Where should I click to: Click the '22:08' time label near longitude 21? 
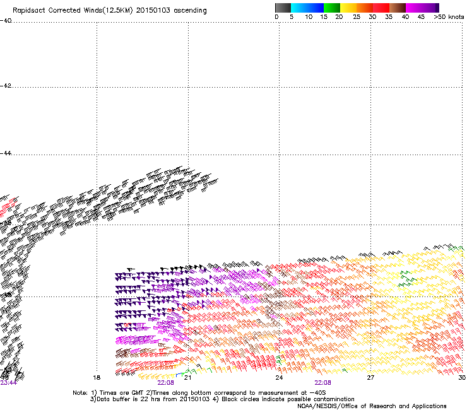[165, 383]
